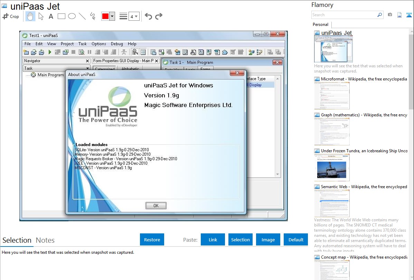This screenshot has width=414, height=280.
Task: Open the Options menu in uniPaaS
Action: [x=99, y=44]
